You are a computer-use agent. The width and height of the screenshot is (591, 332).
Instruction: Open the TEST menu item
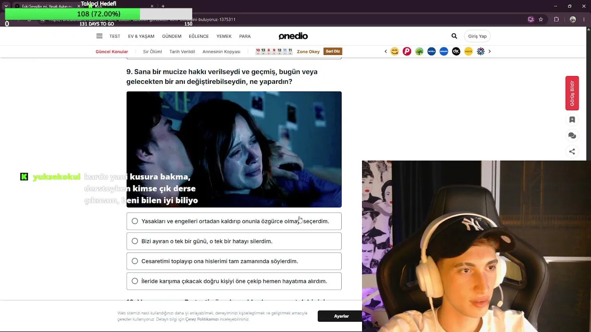pyautogui.click(x=115, y=36)
